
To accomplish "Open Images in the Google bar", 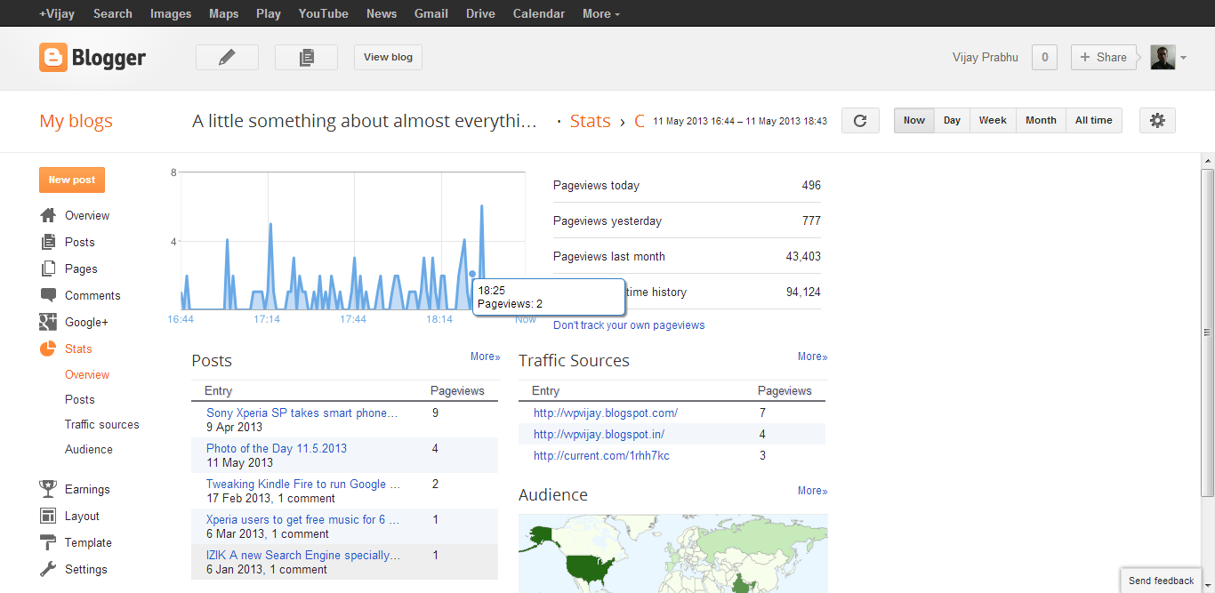I will tap(171, 13).
